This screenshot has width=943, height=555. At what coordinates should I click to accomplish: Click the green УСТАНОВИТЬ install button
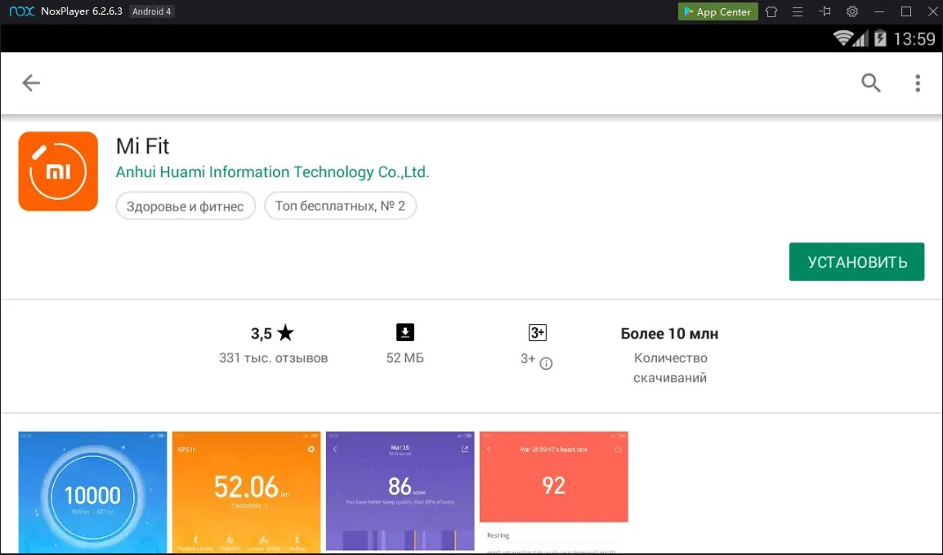click(x=856, y=262)
